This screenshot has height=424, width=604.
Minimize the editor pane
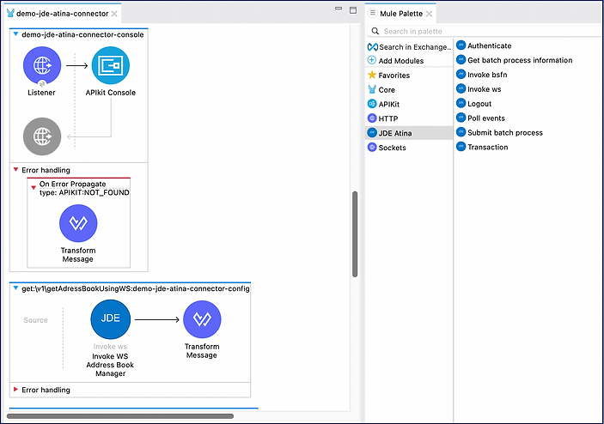click(339, 8)
